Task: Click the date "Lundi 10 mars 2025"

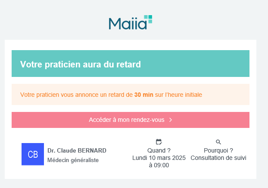Action: pyautogui.click(x=159, y=158)
